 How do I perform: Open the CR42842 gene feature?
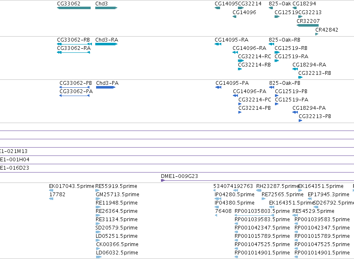coord(317,34)
